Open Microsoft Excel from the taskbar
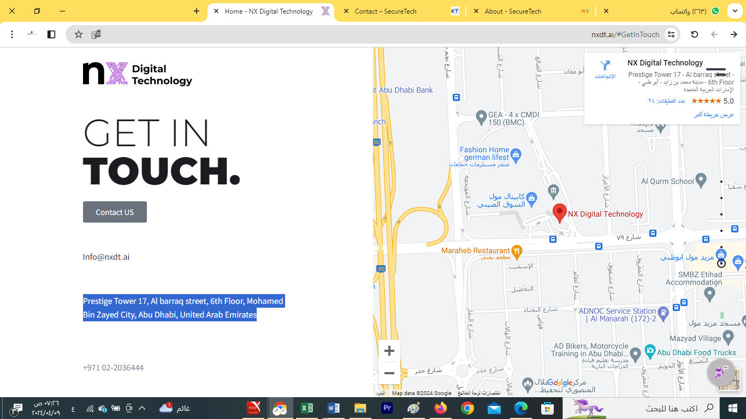This screenshot has width=746, height=419. point(307,408)
